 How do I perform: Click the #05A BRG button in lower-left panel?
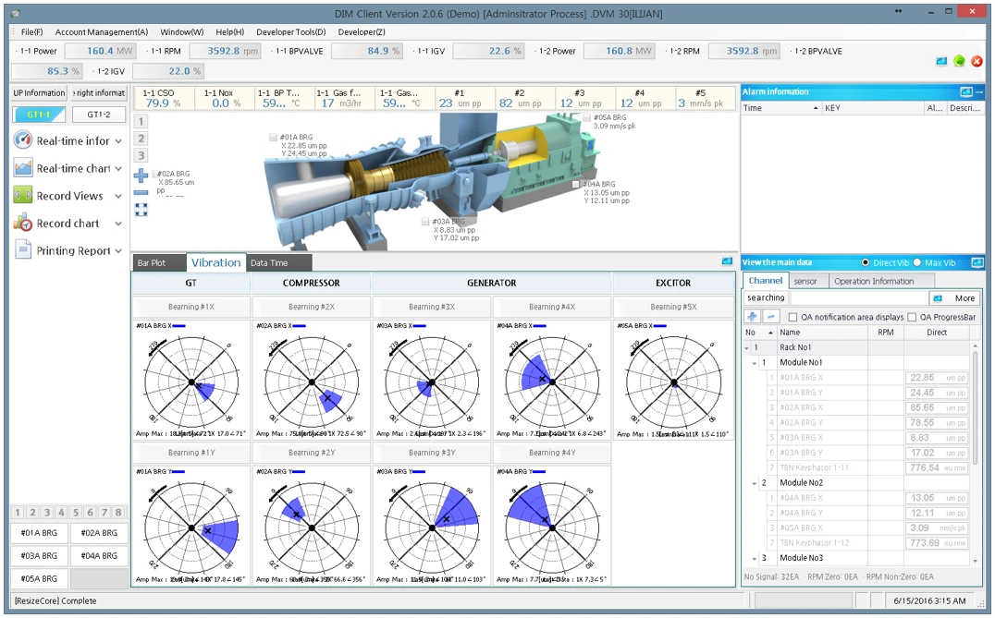click(x=40, y=578)
